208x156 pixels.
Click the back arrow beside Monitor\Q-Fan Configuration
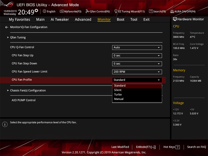(x=7, y=27)
